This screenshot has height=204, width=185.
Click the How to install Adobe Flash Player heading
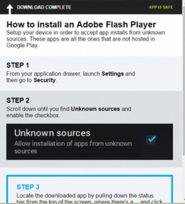pyautogui.click(x=81, y=24)
